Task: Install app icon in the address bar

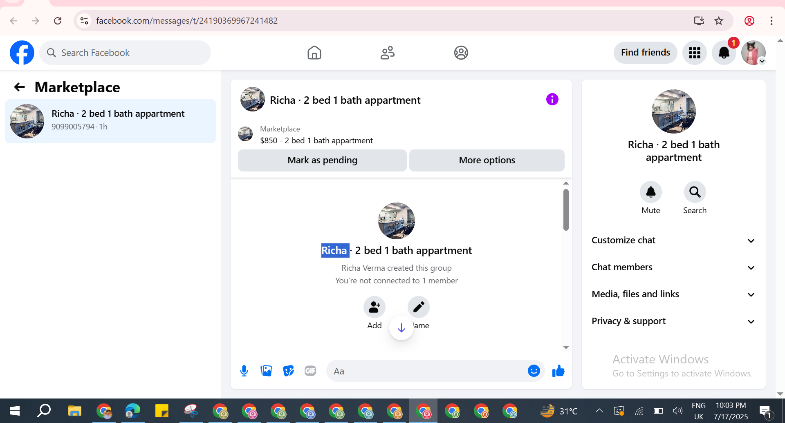Action: (699, 21)
